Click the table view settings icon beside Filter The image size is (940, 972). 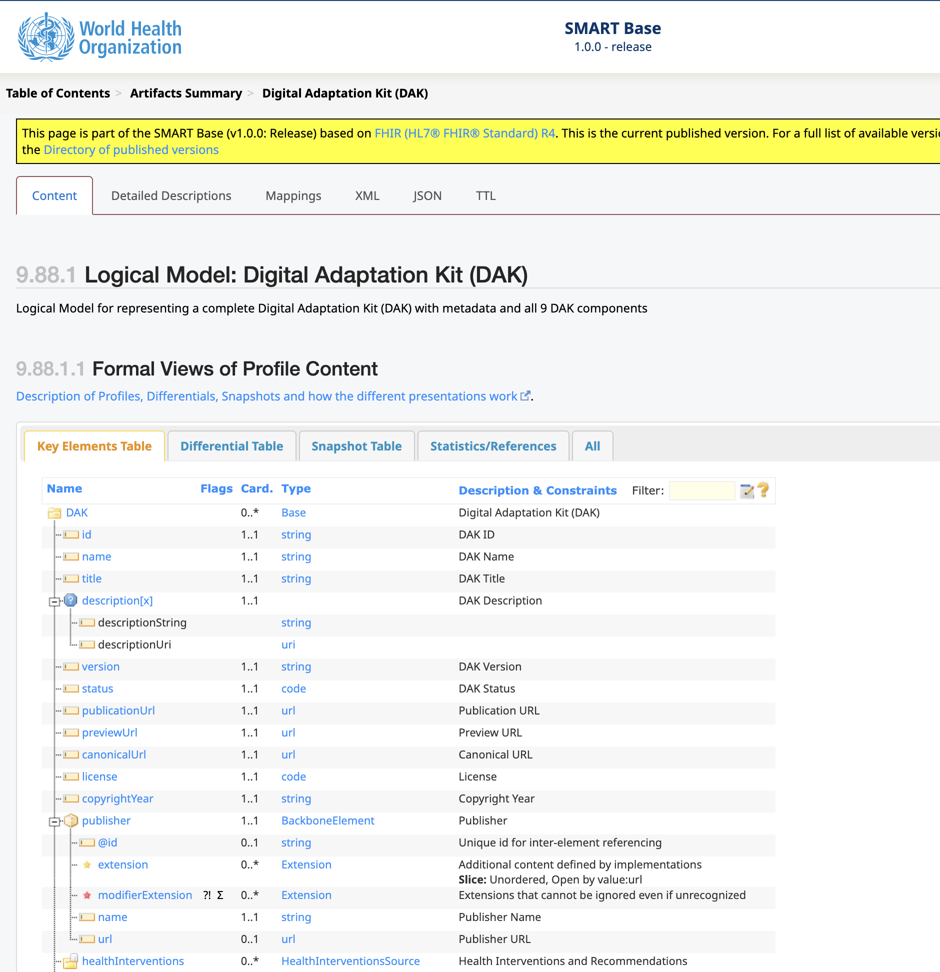point(747,490)
